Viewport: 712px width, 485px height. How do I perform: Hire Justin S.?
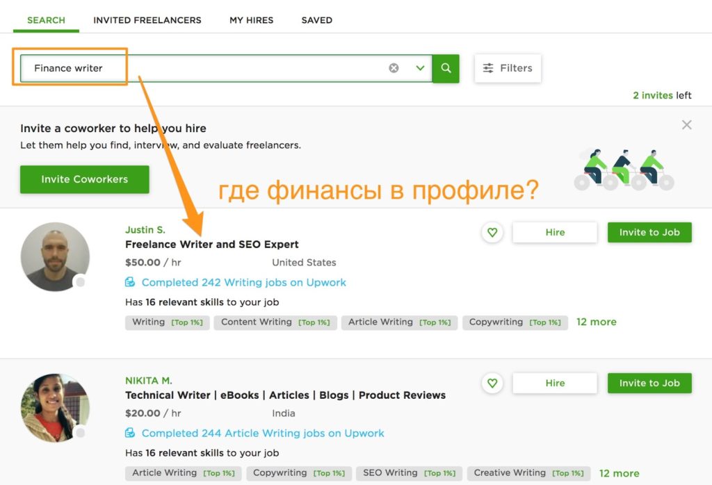[x=555, y=233]
